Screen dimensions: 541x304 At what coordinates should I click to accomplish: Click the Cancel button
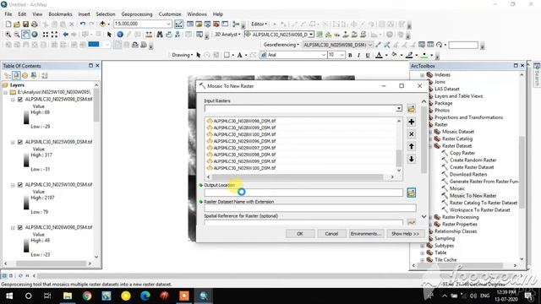pyautogui.click(x=331, y=234)
